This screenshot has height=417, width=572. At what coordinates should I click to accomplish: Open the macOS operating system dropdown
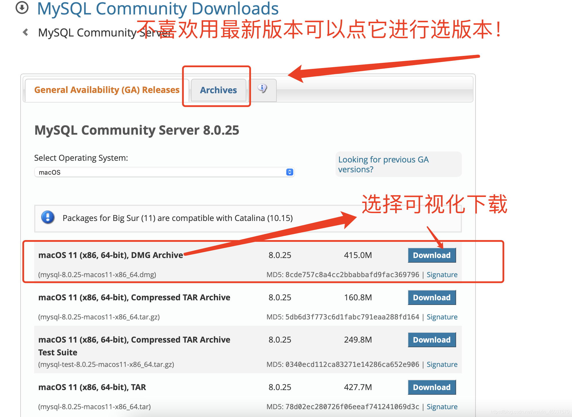click(x=164, y=172)
